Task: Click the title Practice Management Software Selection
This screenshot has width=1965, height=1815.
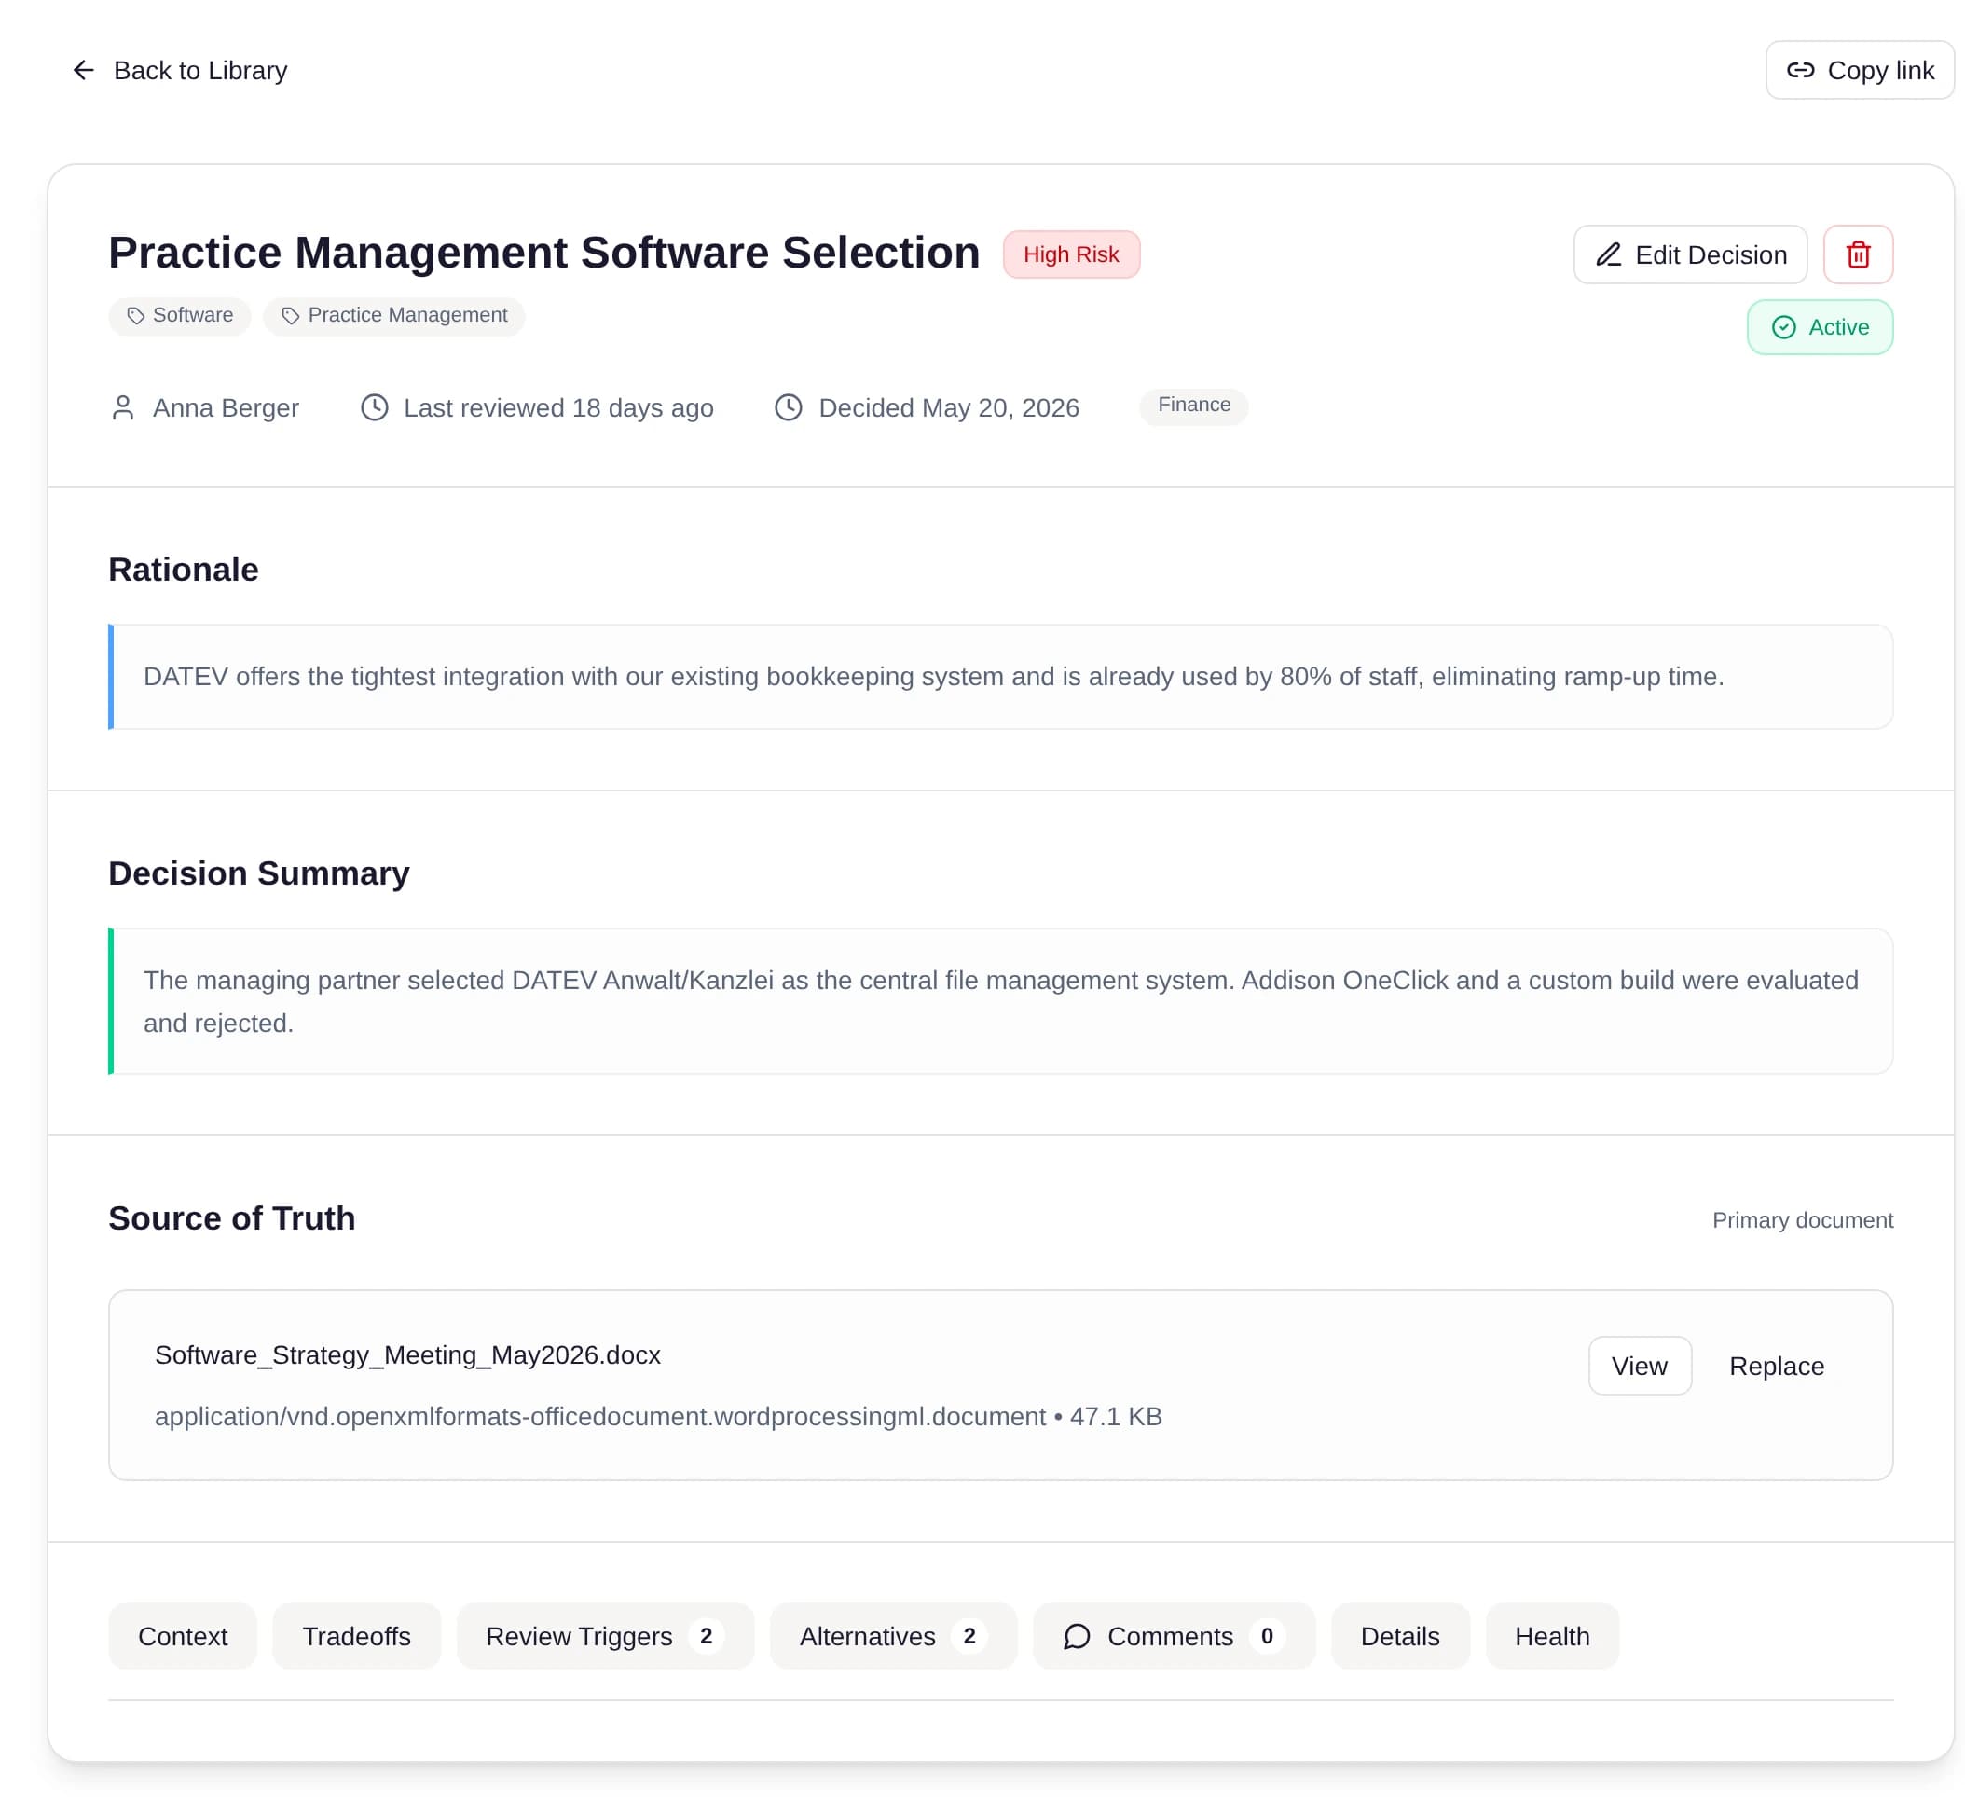Action: [x=544, y=254]
